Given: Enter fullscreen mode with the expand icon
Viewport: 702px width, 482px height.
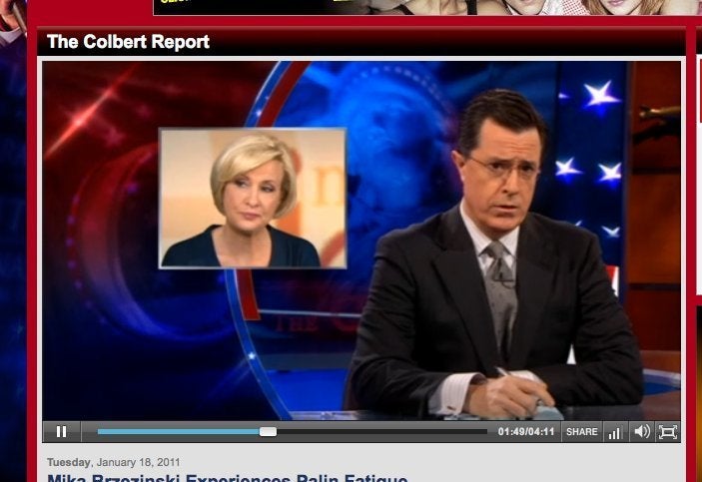Looking at the screenshot, I should tap(667, 432).
